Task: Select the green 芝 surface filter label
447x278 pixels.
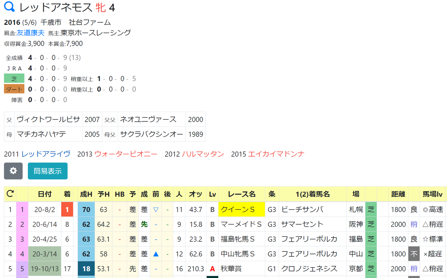Action: pos(14,78)
